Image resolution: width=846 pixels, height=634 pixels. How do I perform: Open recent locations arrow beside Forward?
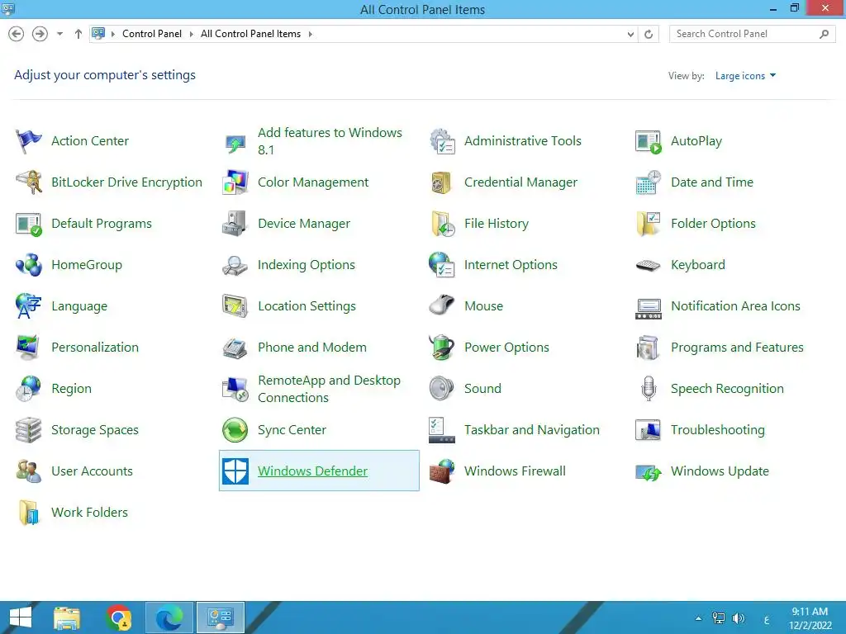click(59, 34)
